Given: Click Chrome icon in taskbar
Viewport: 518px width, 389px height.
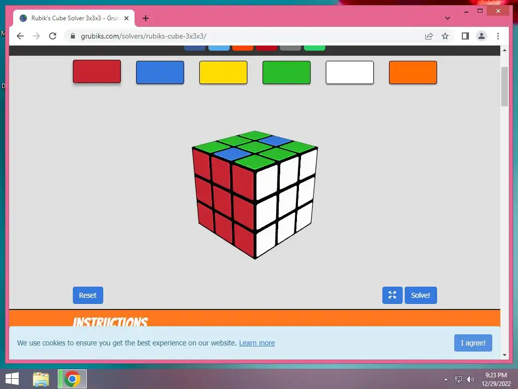Looking at the screenshot, I should coord(72,379).
